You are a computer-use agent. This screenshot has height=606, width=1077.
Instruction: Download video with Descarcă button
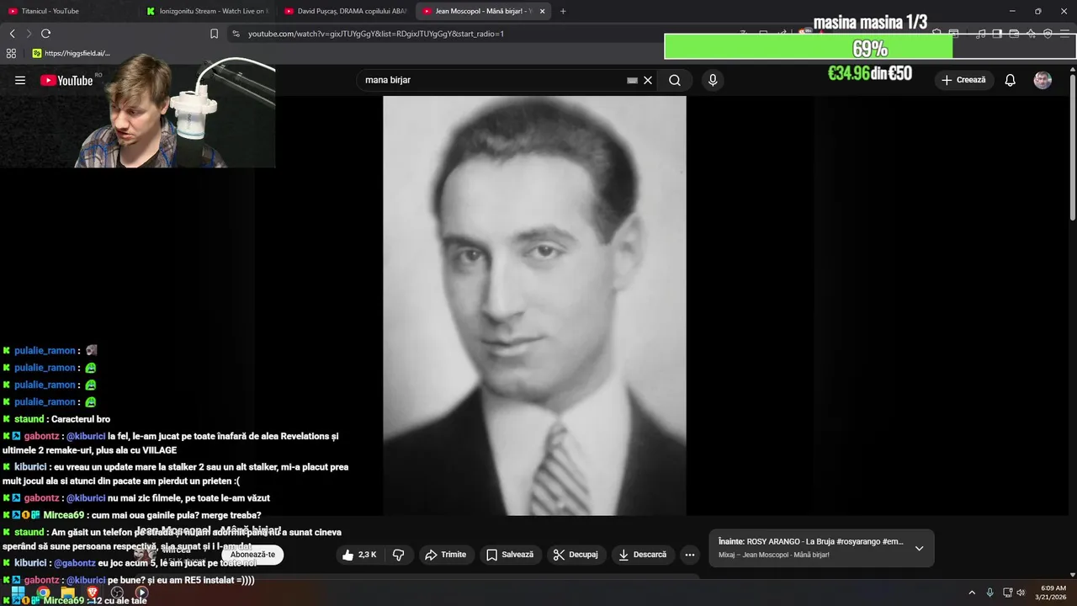[643, 555]
